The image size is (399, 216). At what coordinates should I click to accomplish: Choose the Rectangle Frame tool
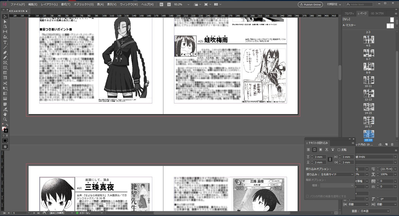(x=5, y=63)
